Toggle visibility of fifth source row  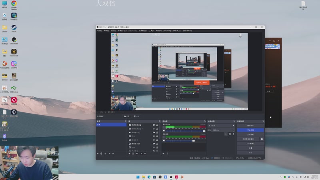tap(154, 140)
